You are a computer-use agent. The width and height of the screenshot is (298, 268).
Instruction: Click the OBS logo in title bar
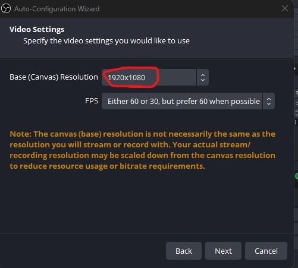pos(6,9)
